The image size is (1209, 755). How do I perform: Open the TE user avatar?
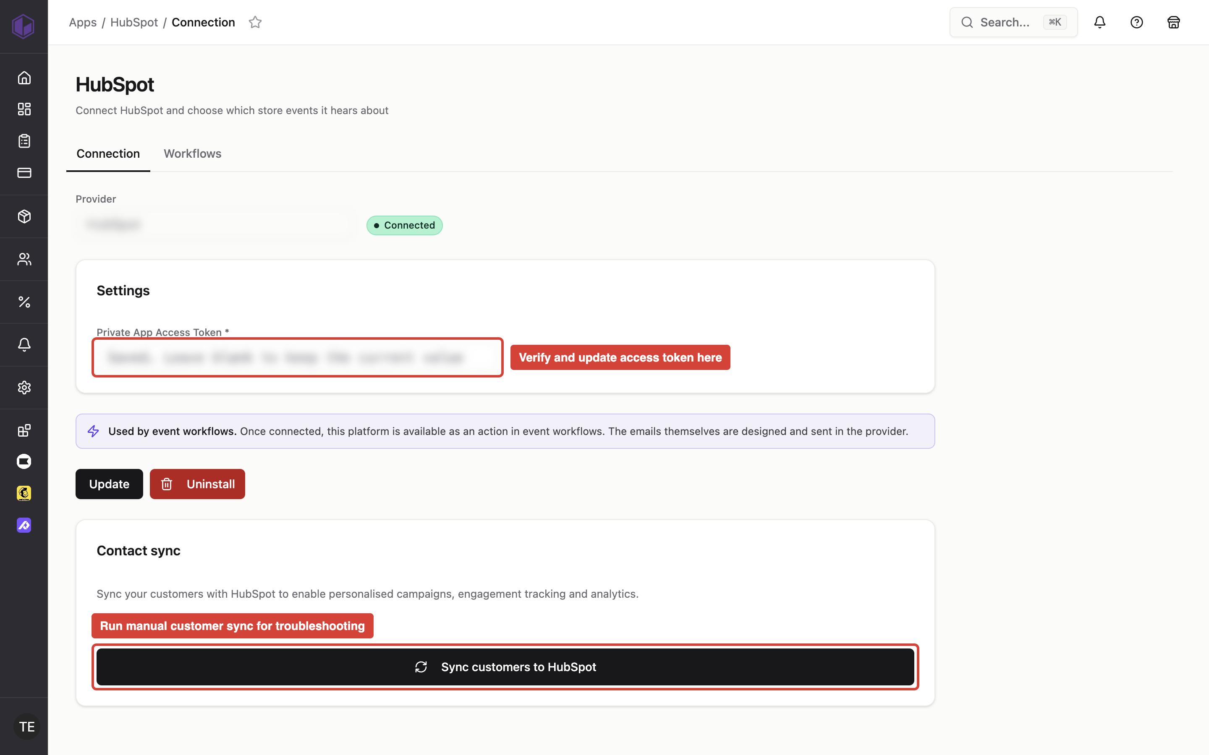tap(26, 726)
